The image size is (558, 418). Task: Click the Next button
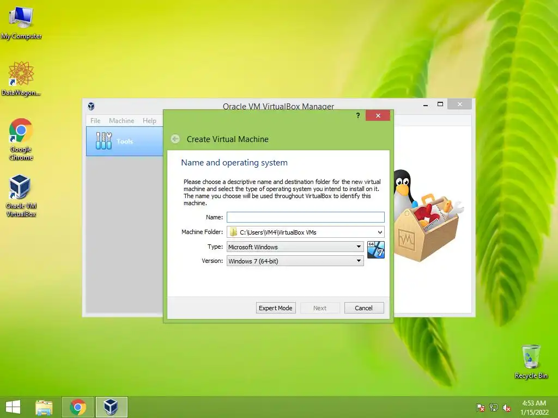320,308
